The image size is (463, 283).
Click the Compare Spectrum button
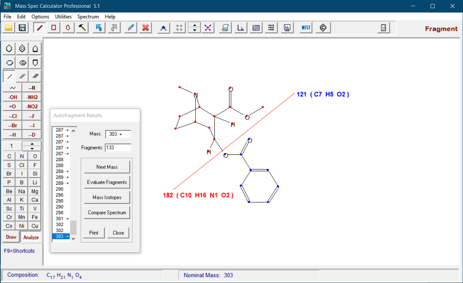point(107,212)
